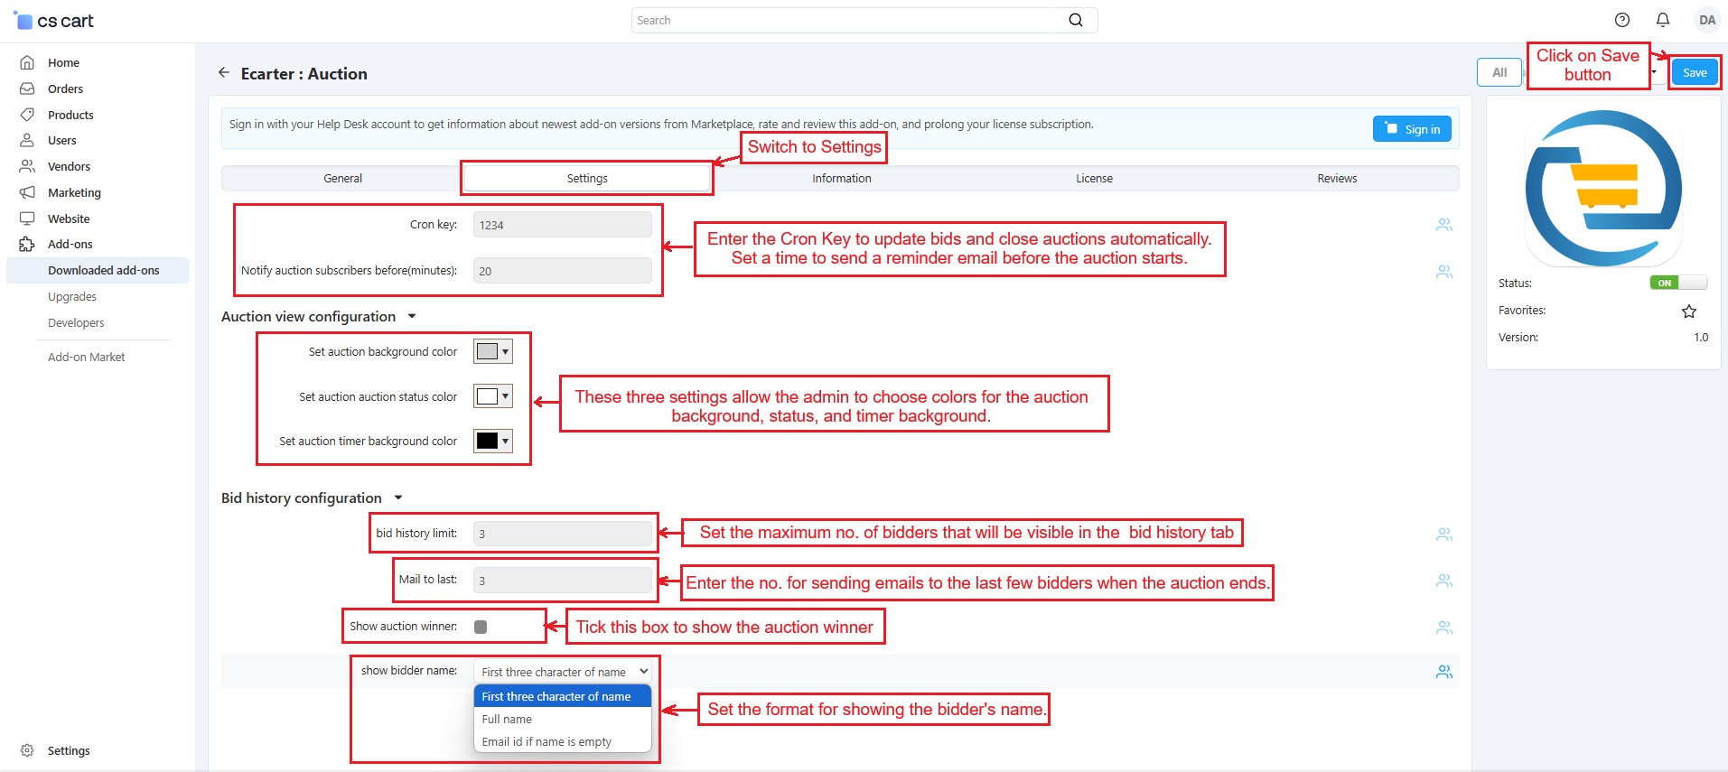Mark add-on as favorite with star icon

[1688, 312]
